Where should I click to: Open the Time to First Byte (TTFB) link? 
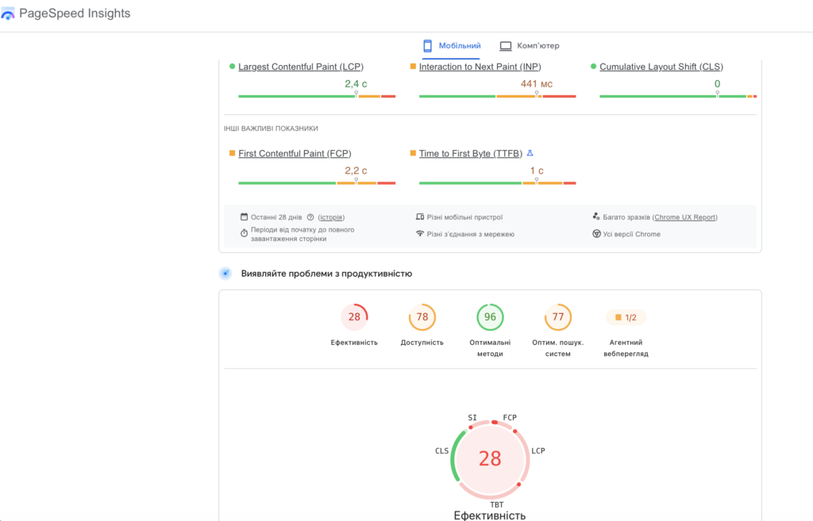471,153
